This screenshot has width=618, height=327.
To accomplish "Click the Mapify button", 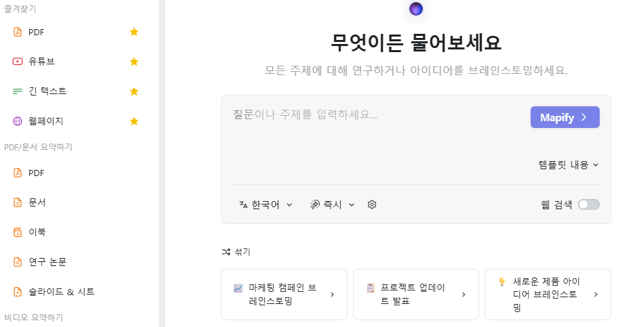I will (564, 117).
